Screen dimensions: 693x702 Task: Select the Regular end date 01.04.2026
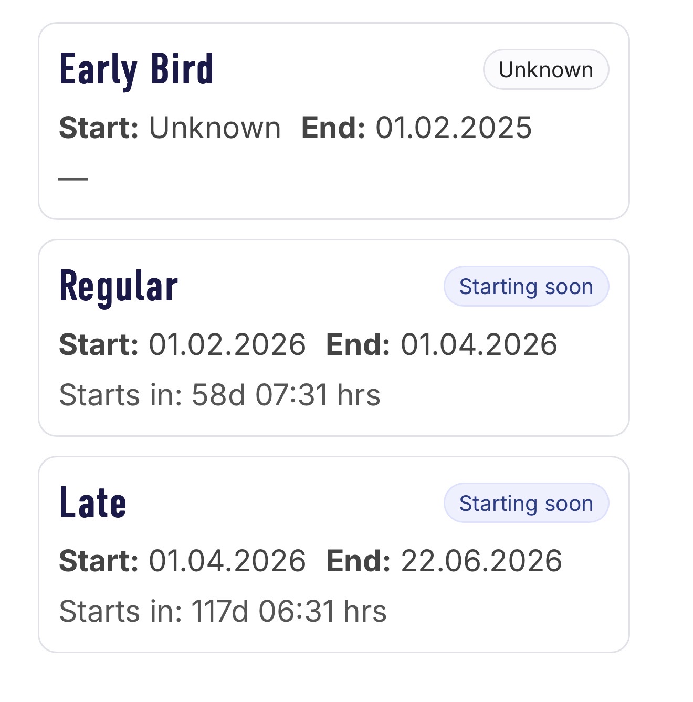(x=479, y=345)
